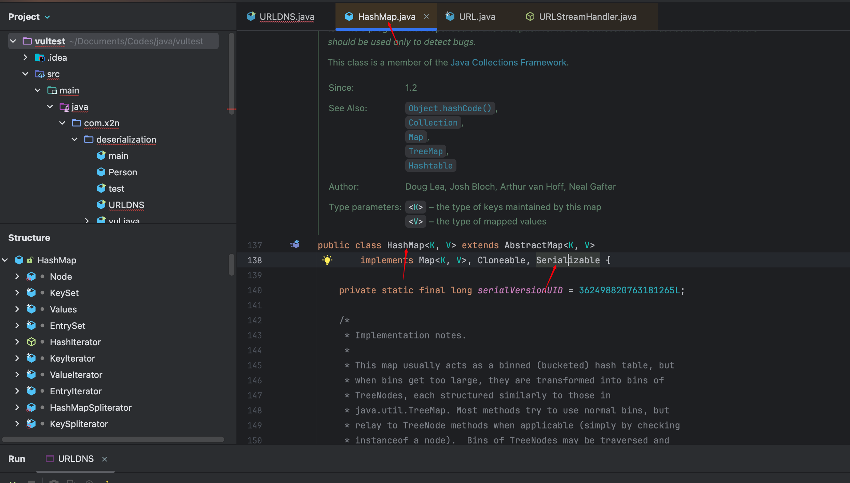Click the HashIterator abstract class icon

(x=31, y=342)
